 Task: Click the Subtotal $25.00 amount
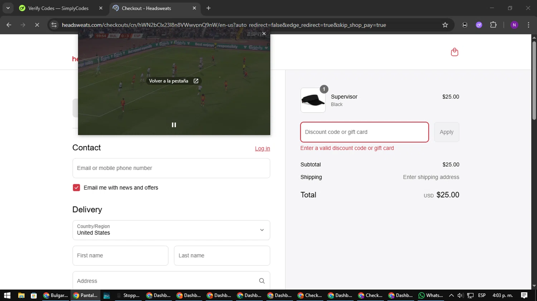(x=451, y=165)
